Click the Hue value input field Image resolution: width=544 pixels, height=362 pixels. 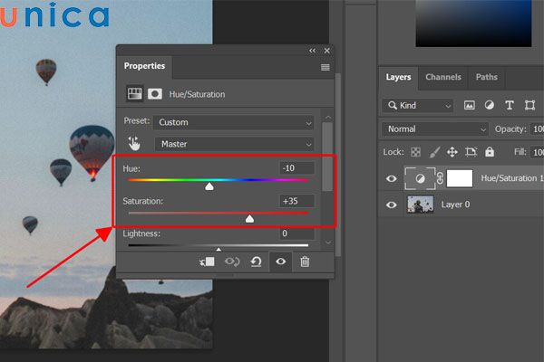[297, 168]
